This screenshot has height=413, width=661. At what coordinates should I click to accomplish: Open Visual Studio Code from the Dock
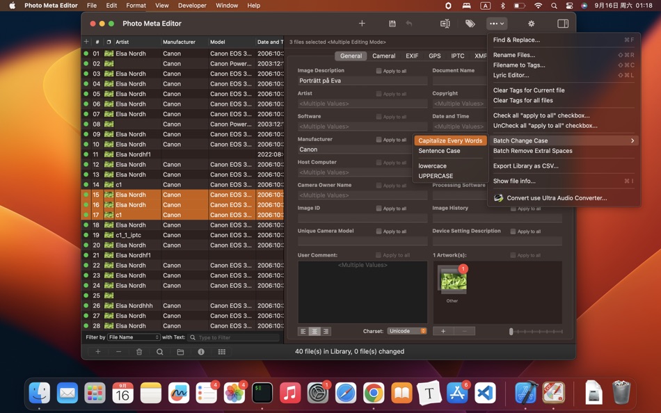coord(485,394)
